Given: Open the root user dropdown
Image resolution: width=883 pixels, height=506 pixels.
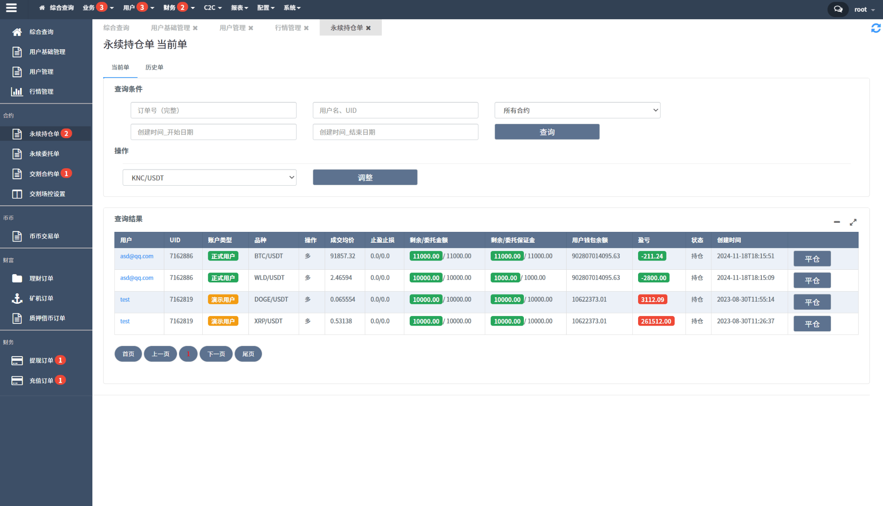Looking at the screenshot, I should tap(865, 9).
